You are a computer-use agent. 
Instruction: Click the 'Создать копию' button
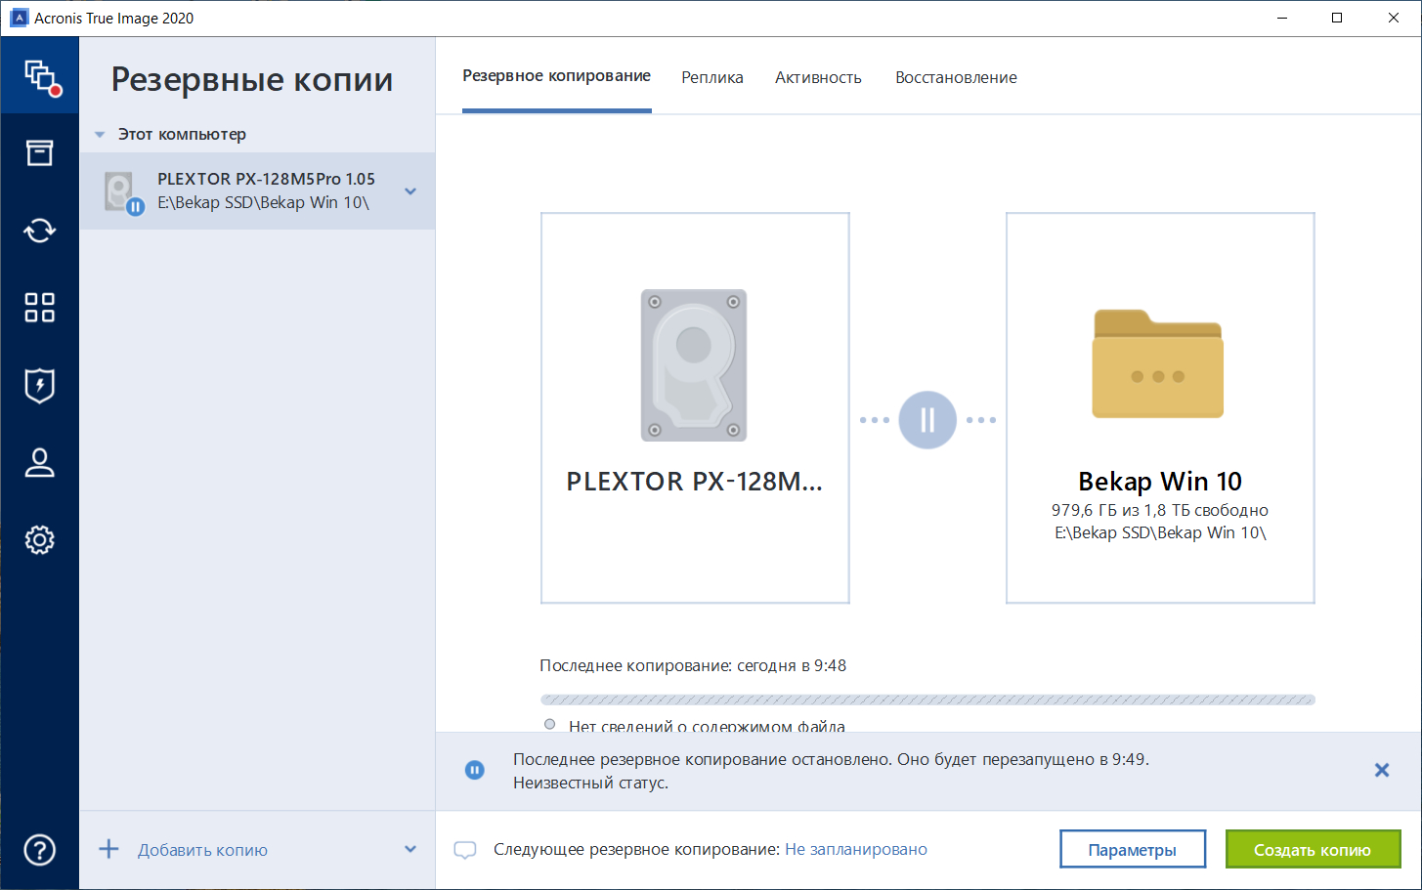(x=1313, y=849)
